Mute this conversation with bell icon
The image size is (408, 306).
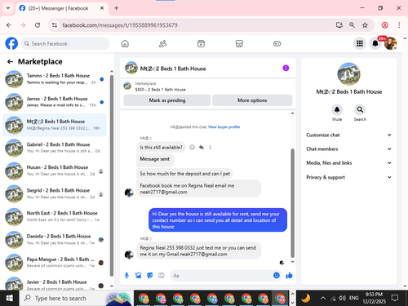point(337,109)
